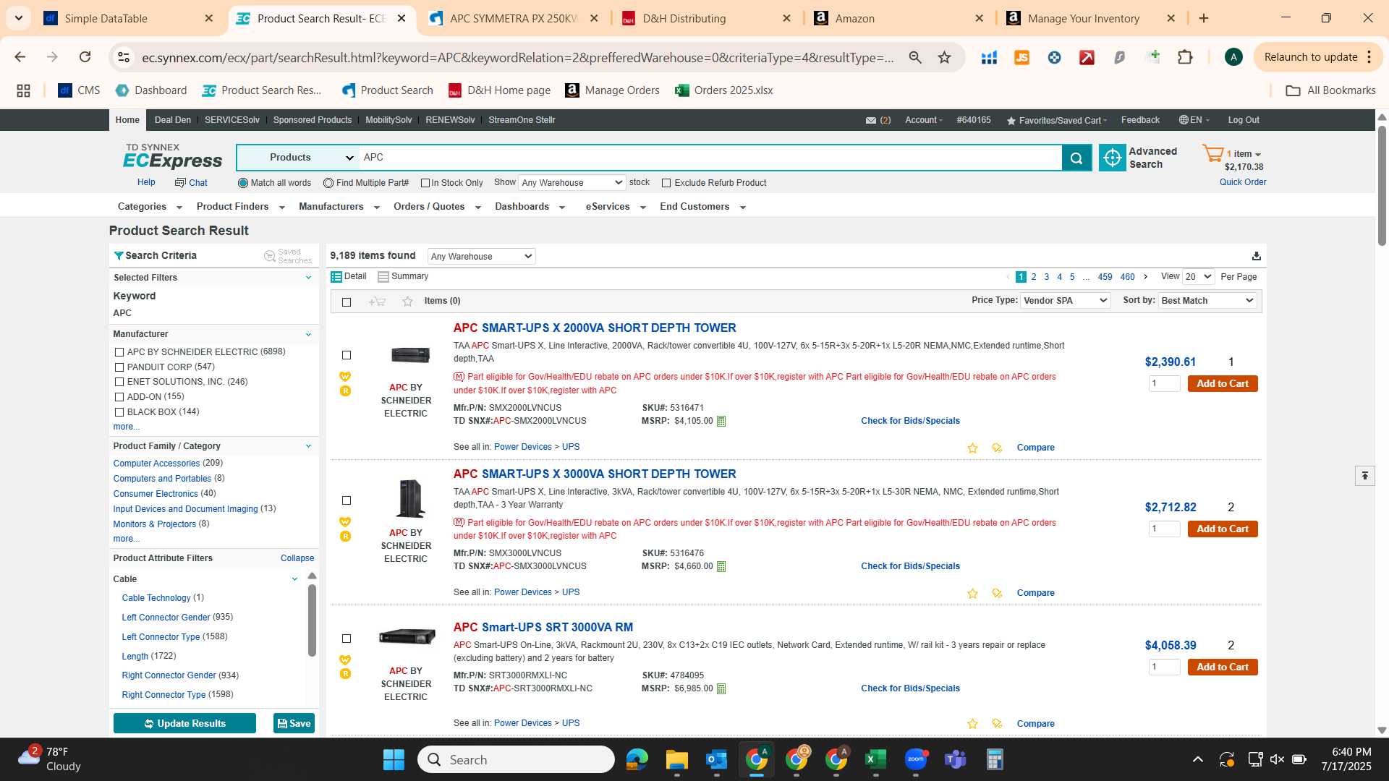Go to results page 2
1389x781 pixels.
1034,277
